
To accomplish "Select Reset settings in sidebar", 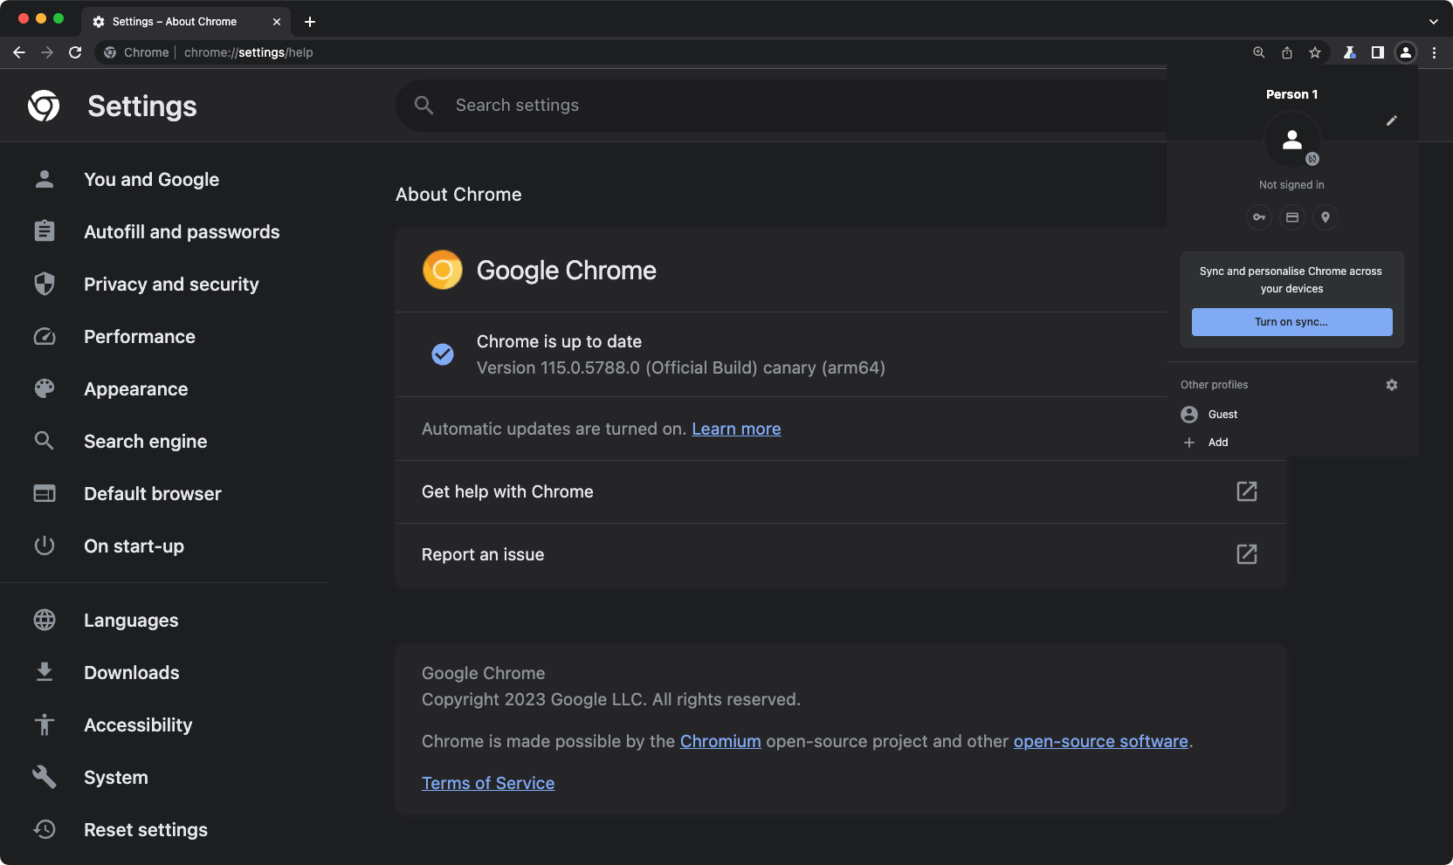I will [146, 830].
